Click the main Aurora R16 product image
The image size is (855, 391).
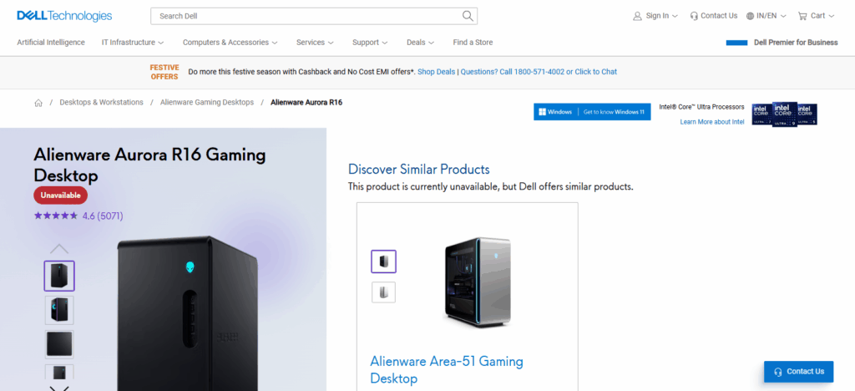click(x=187, y=313)
